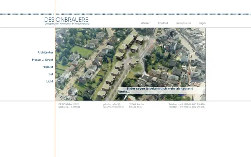The width and height of the screenshot is (251, 157).
Task: Click the Dipl.Des. T.Schmitz footer text
Action: [x=69, y=107]
